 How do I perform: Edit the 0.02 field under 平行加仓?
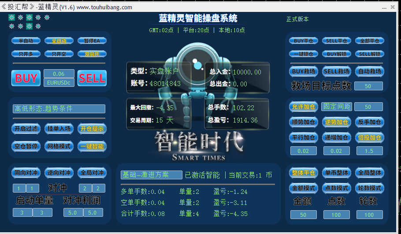pos(304,151)
